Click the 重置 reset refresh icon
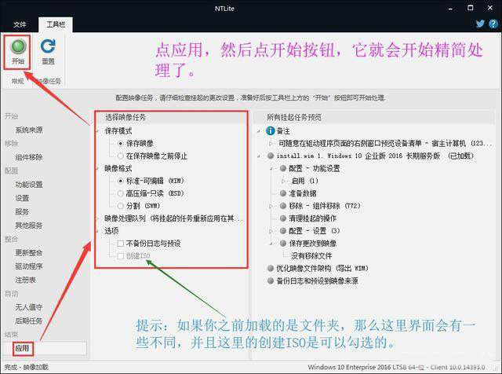Viewport: 502px width, 374px height. point(48,47)
